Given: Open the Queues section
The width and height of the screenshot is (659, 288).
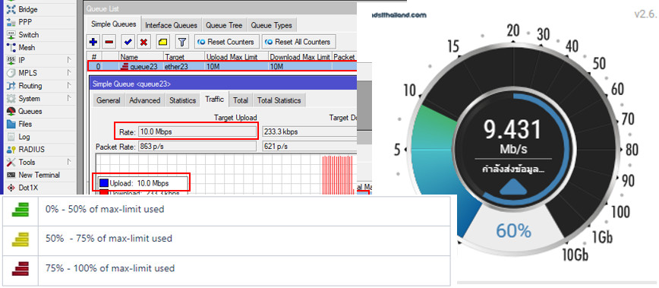Looking at the screenshot, I should click(x=30, y=112).
